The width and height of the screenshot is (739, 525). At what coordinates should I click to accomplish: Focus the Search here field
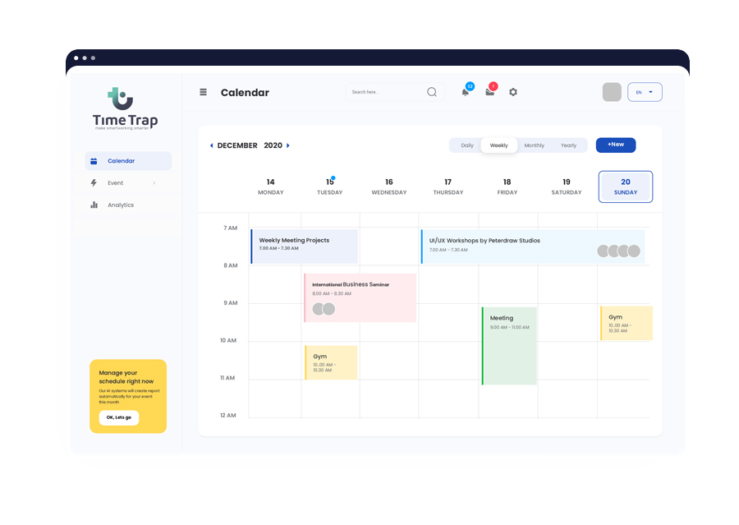[395, 92]
